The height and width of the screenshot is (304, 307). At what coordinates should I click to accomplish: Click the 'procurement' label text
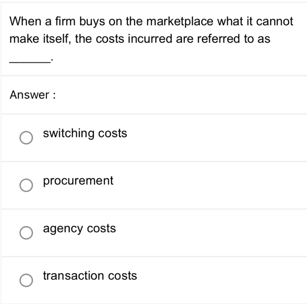pyautogui.click(x=78, y=181)
